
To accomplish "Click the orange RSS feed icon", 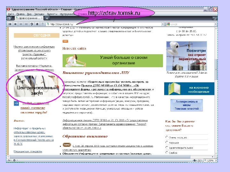I will click(65, 41).
